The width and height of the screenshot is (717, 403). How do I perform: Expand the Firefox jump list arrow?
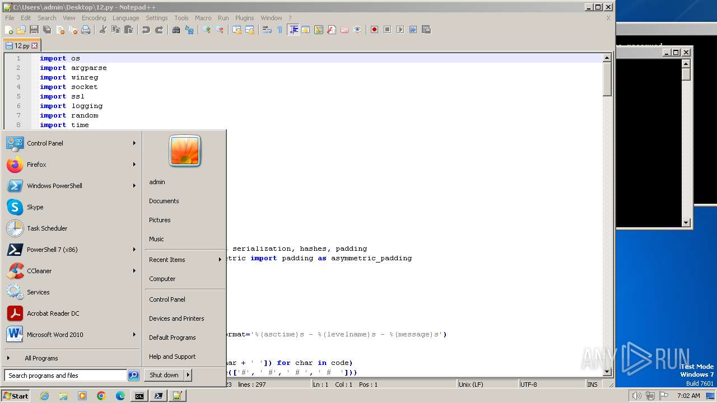134,165
